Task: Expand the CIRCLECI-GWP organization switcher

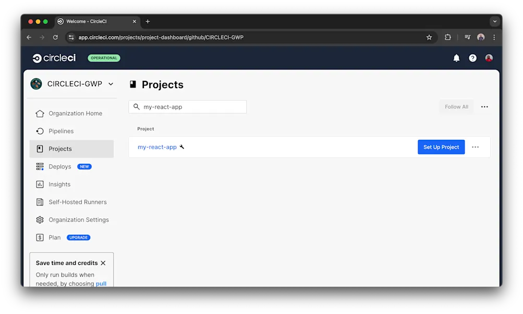Action: (x=110, y=83)
